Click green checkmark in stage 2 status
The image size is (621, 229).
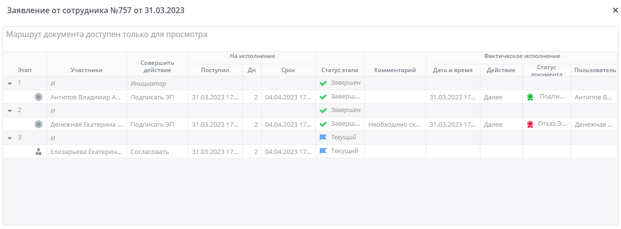(x=323, y=111)
